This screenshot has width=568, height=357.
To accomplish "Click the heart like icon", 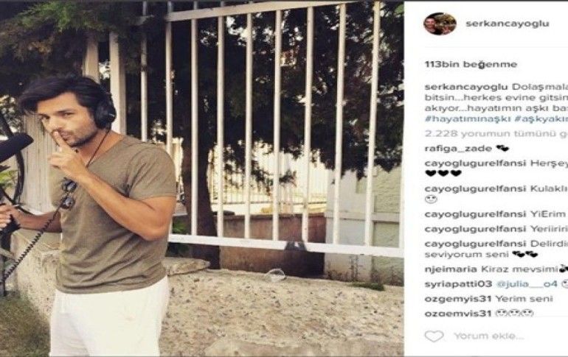I will click(x=434, y=336).
